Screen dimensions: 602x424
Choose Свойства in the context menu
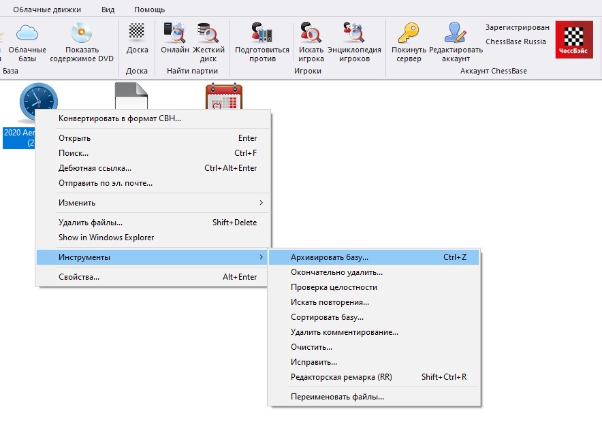click(79, 277)
